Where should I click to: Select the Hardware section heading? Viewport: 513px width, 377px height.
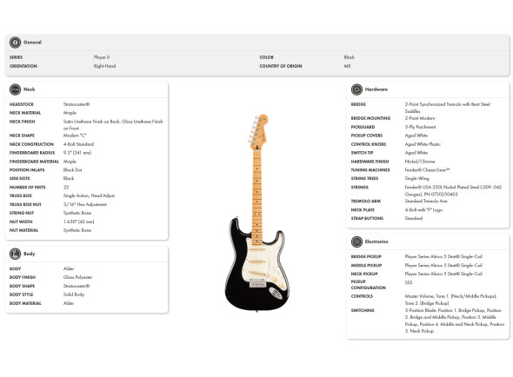coord(376,89)
